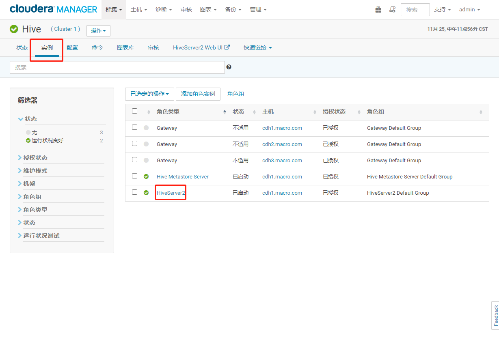This screenshot has height=361, width=499.
Task: Open the admin user dropdown
Action: click(x=470, y=9)
